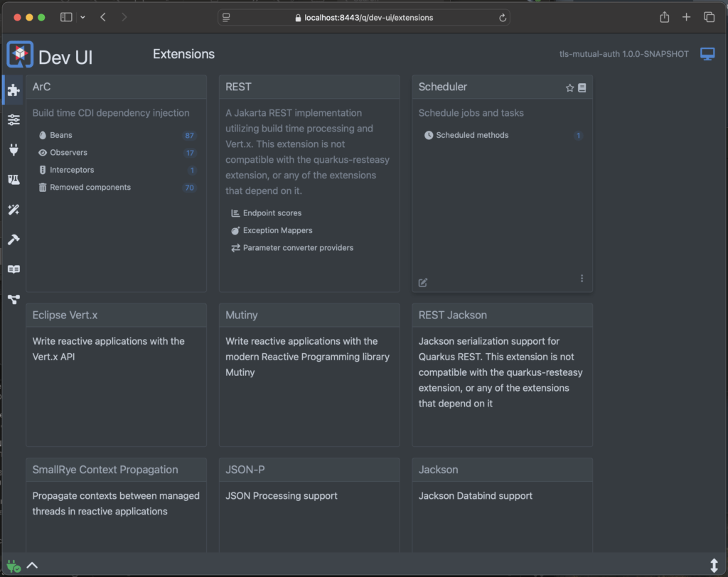Click the magic wand icon in the sidebar

click(x=14, y=210)
